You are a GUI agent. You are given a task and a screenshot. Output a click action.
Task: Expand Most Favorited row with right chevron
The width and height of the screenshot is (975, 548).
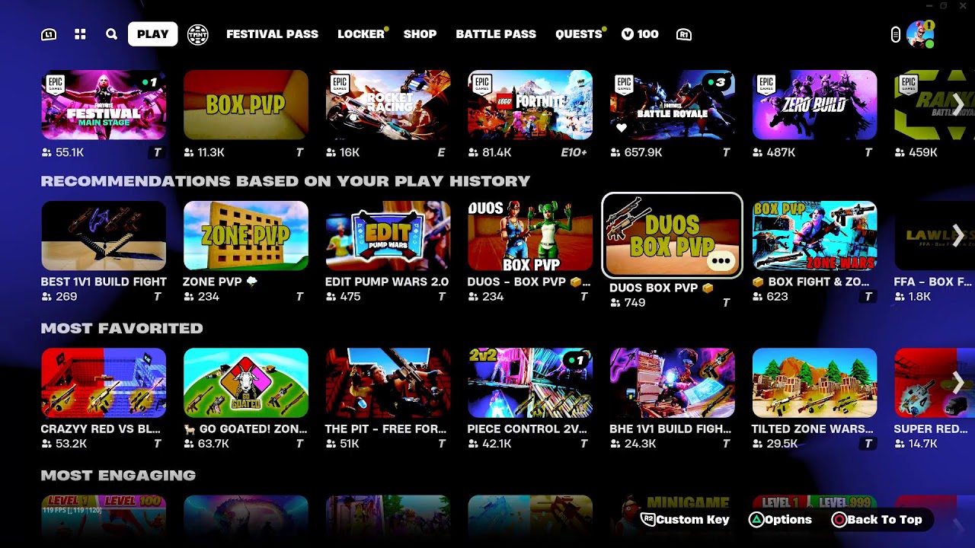958,383
